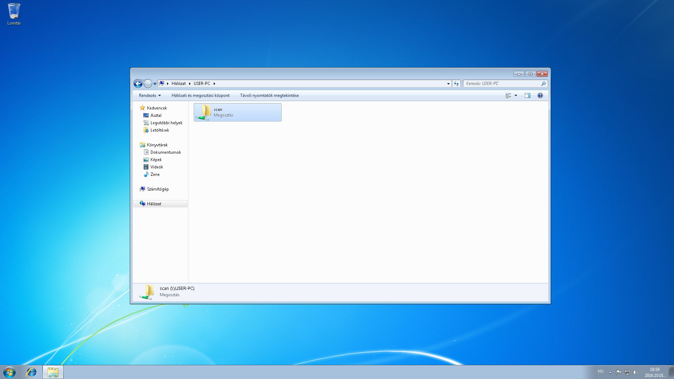Viewport: 674px width, 379px height.
Task: Click the Számítógép computer icon
Action: tap(142, 189)
